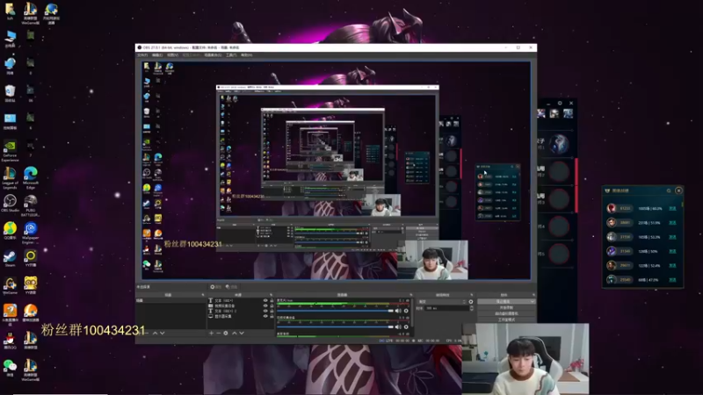Open Wallpaper Engine desktop icon
The image size is (703, 395).
(31, 232)
